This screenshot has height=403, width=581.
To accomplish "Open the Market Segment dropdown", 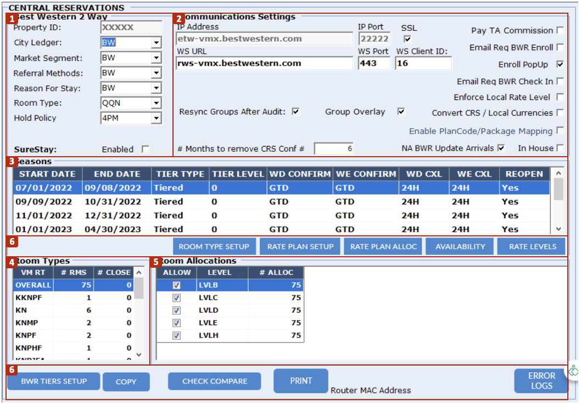I will click(157, 58).
